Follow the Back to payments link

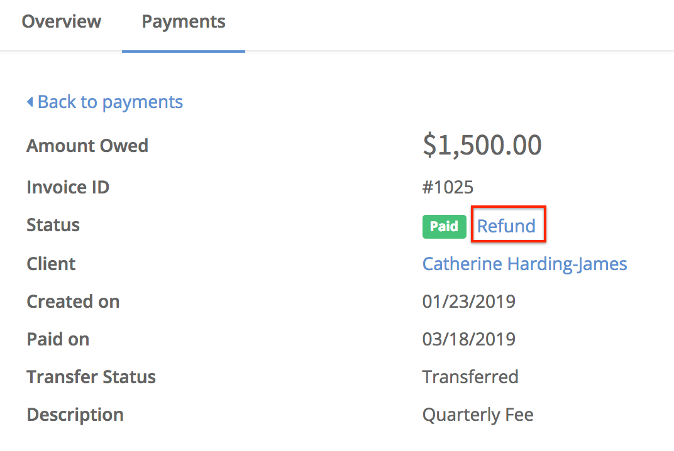(110, 101)
